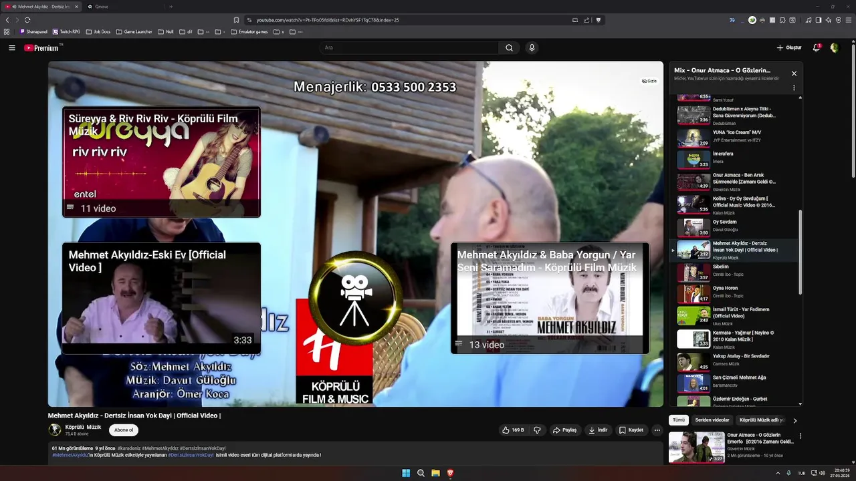This screenshot has width=856, height=481.
Task: Open the YouTube hamburger guide menu
Action: coord(11,48)
